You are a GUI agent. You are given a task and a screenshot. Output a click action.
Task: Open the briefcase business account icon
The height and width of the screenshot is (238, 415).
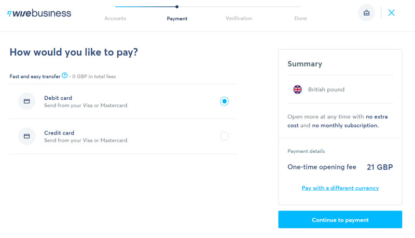click(x=366, y=12)
